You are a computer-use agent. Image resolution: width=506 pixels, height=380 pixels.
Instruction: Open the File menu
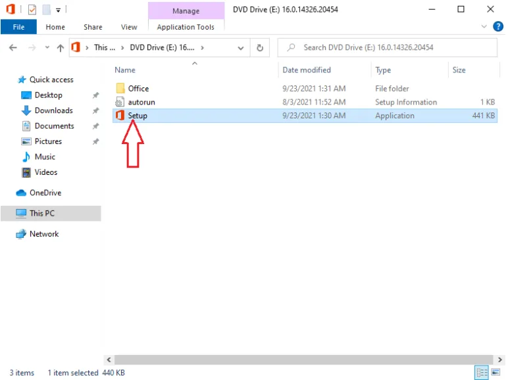tap(18, 27)
